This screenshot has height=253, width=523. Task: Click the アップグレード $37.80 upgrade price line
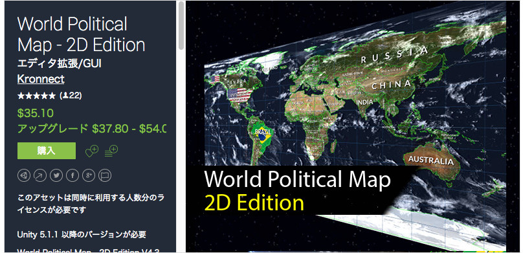[92, 128]
